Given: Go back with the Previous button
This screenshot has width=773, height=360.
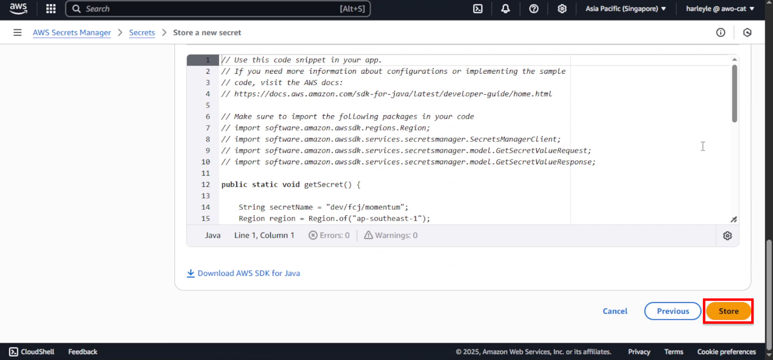Looking at the screenshot, I should pyautogui.click(x=673, y=311).
